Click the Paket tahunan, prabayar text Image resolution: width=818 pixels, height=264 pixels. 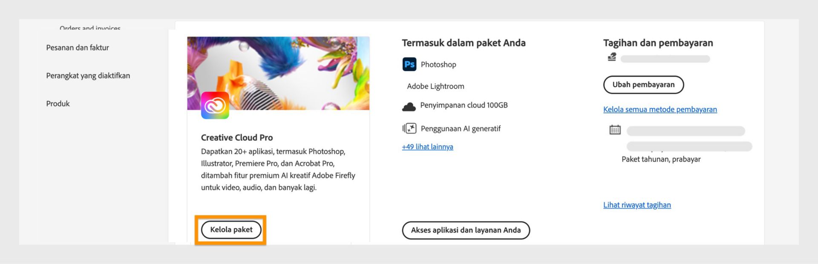661,159
